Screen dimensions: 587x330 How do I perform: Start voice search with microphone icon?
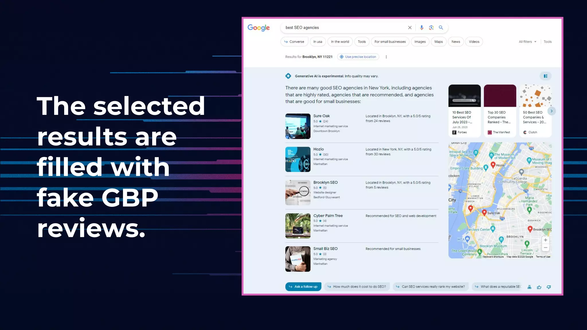pyautogui.click(x=421, y=27)
